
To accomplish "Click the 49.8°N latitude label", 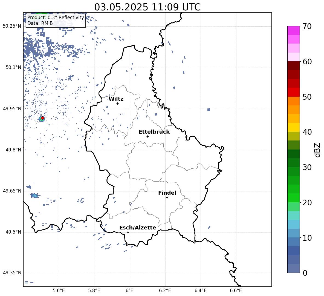I will (13, 150).
